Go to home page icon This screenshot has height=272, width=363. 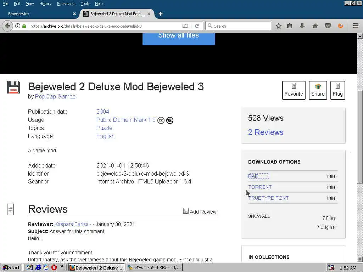click(x=315, y=26)
